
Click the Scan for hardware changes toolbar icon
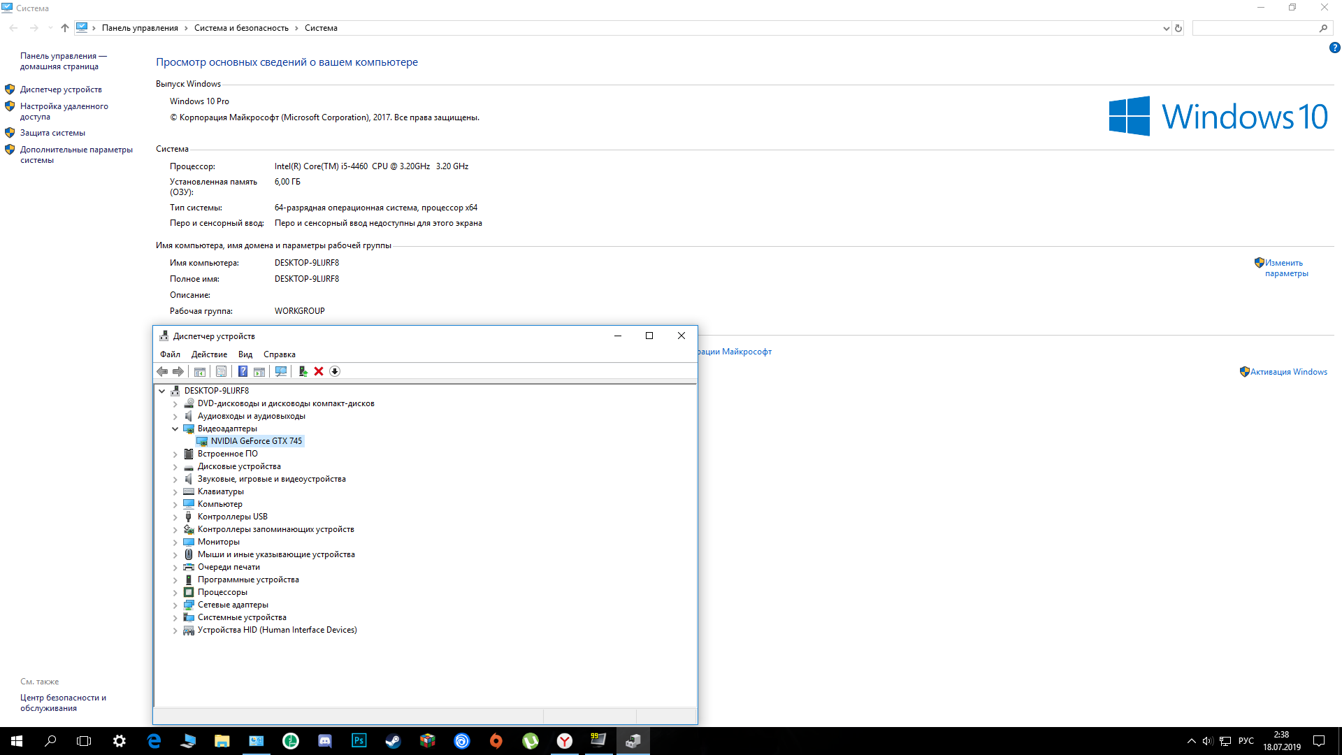pos(281,371)
